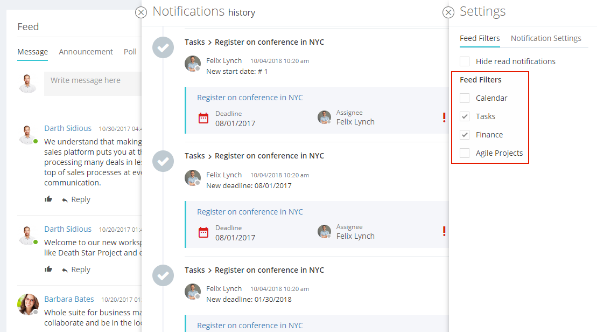Screen dimensions: 597x332
Task: Open Darth Sidious profile from the 10/30/2017 post
Action: coord(68,128)
